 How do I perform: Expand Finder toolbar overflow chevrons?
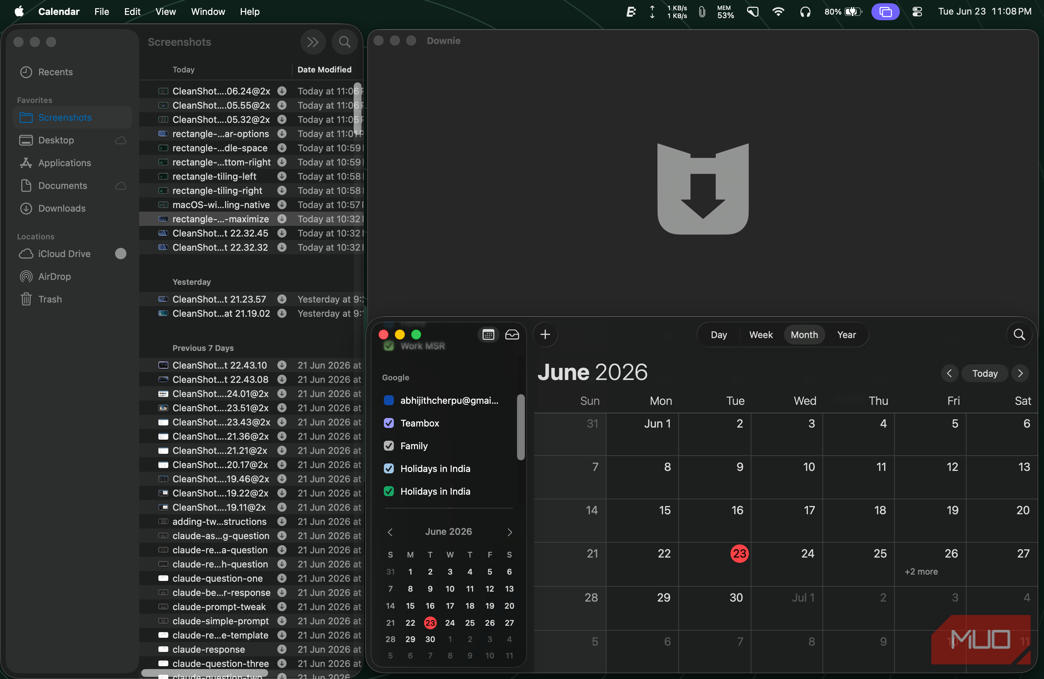[313, 42]
